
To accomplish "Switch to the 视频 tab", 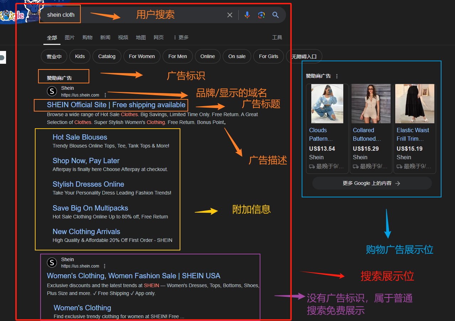I will (x=123, y=37).
